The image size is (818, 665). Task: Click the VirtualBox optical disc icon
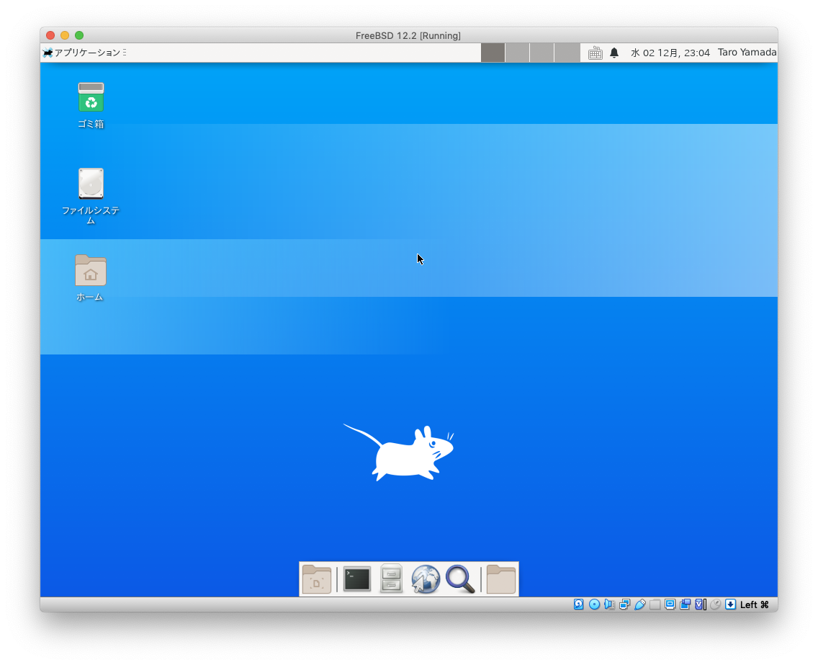[x=594, y=604]
